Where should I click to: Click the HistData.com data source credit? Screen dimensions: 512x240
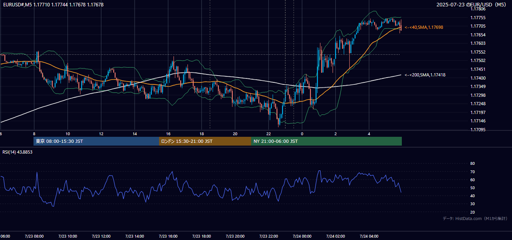point(475,218)
